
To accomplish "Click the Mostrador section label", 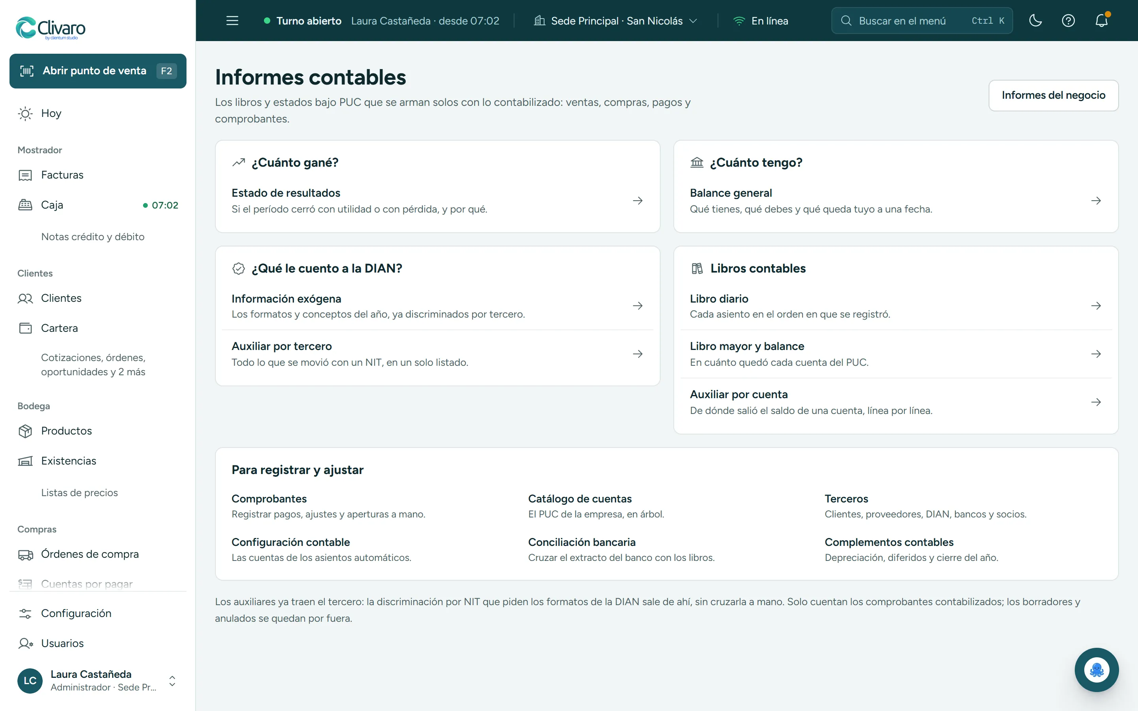I will [40, 150].
